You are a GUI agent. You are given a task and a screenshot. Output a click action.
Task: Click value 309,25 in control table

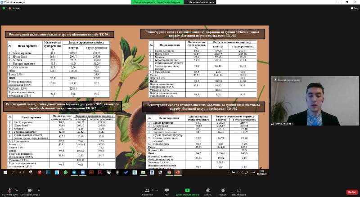click(x=73, y=53)
